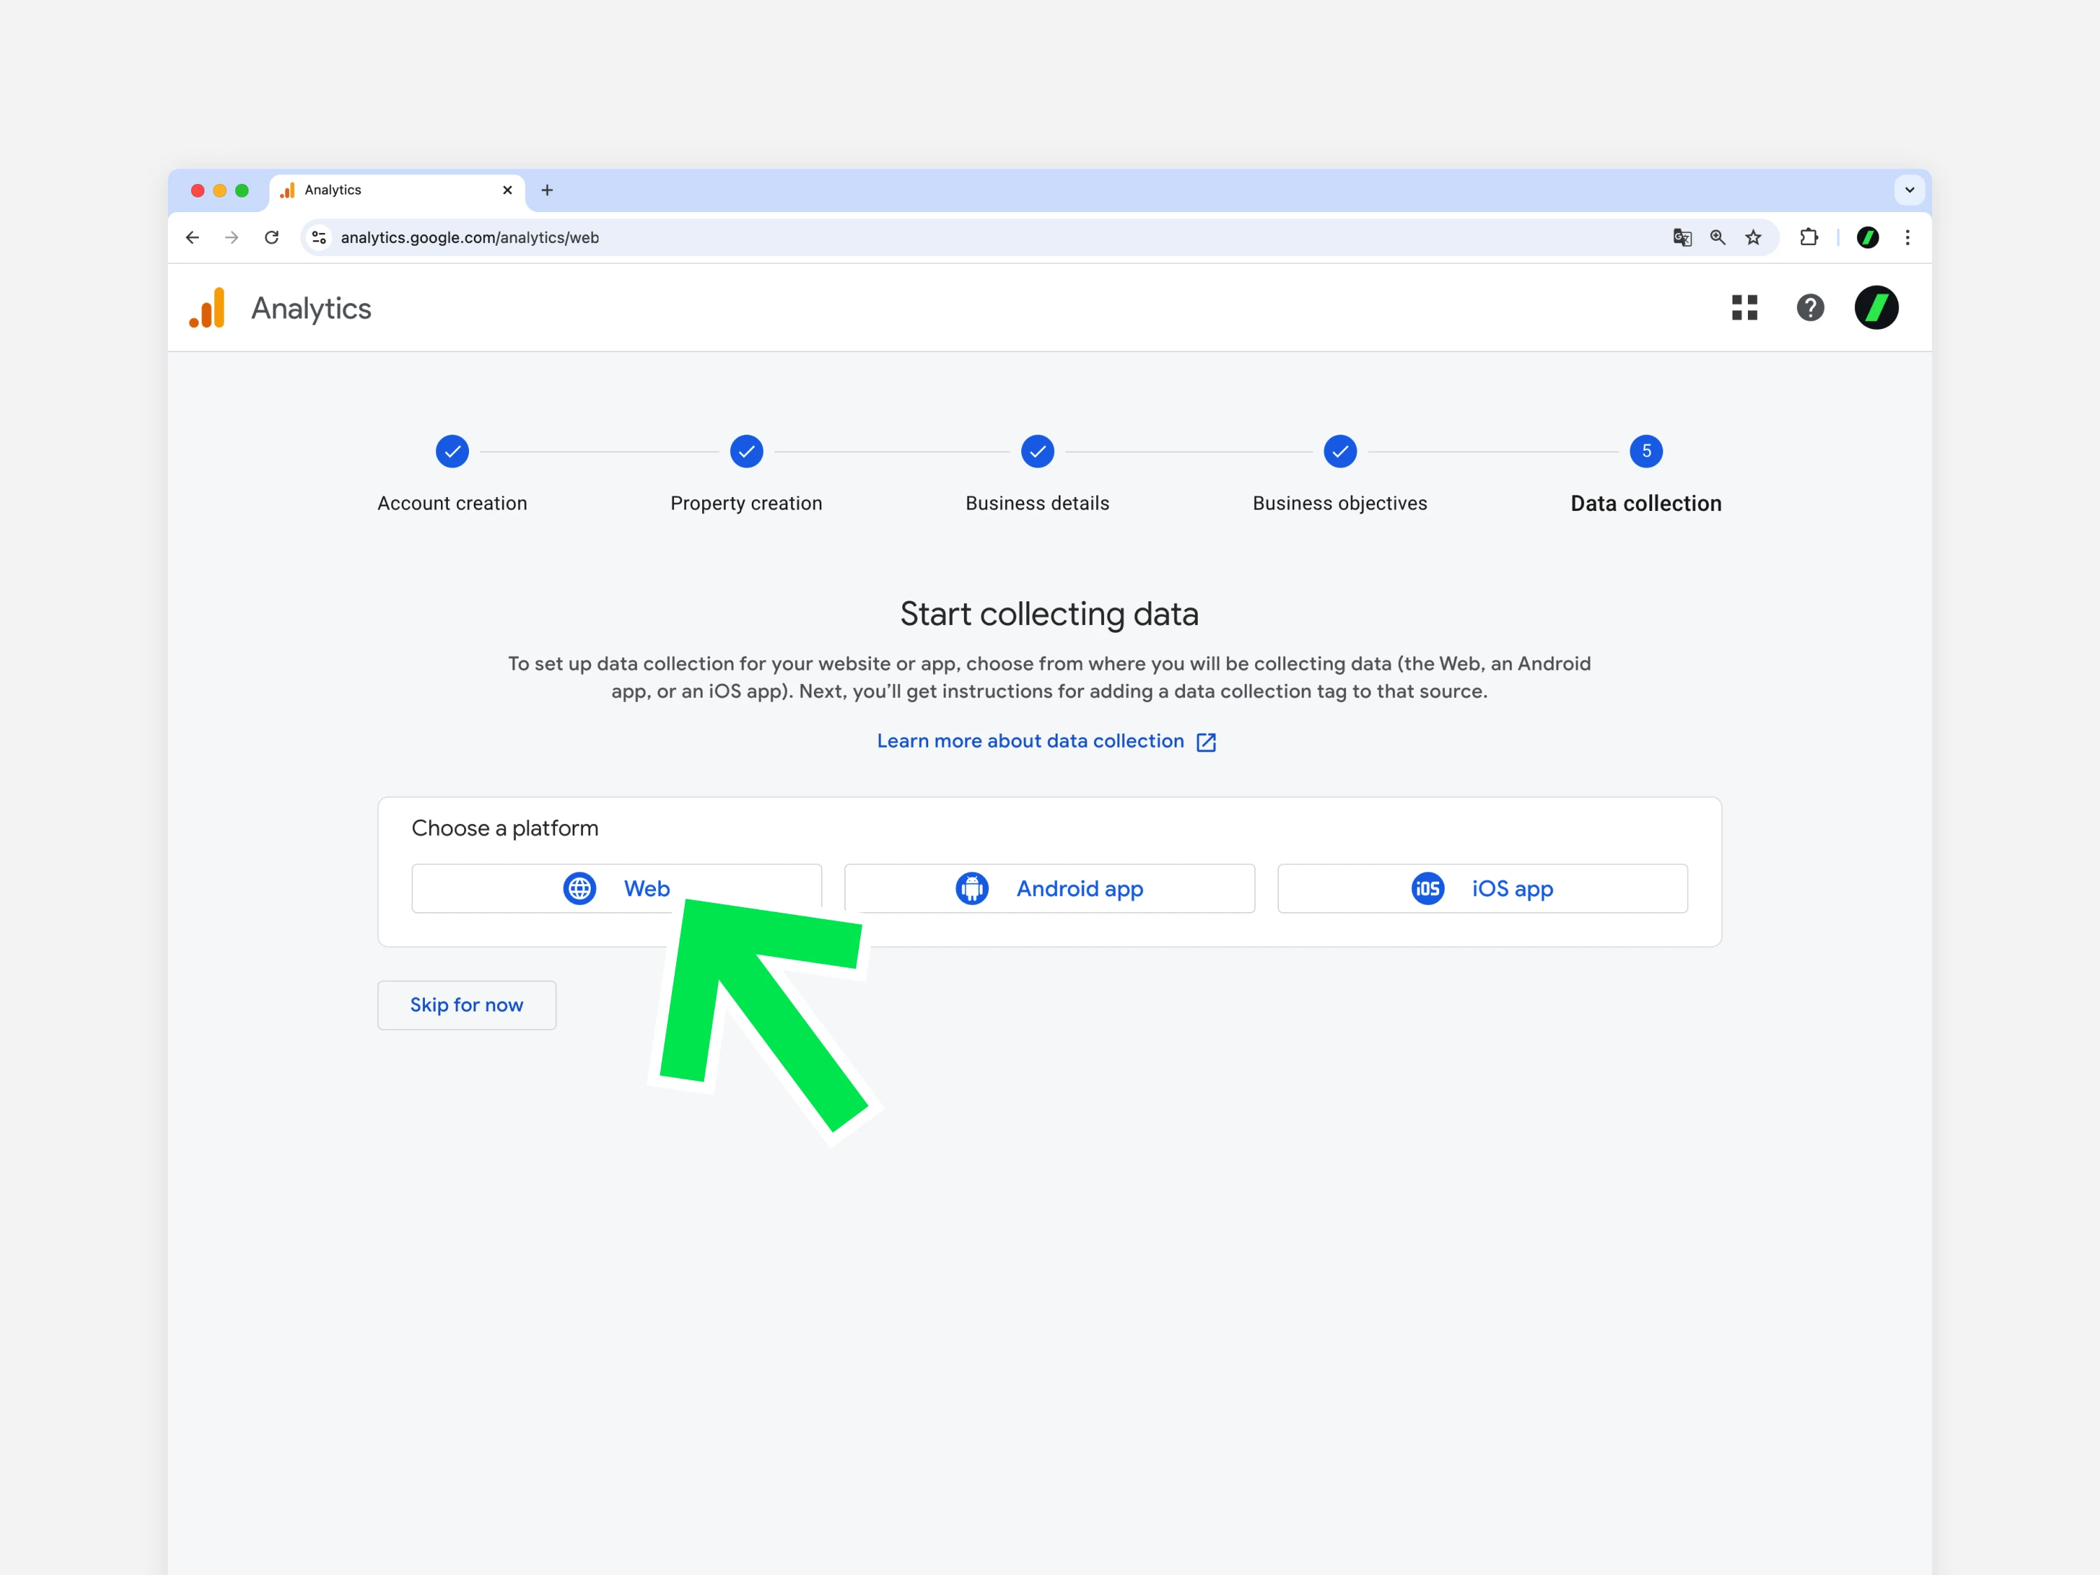The width and height of the screenshot is (2100, 1575).
Task: Open Learn more about data collection link
Action: [1046, 741]
